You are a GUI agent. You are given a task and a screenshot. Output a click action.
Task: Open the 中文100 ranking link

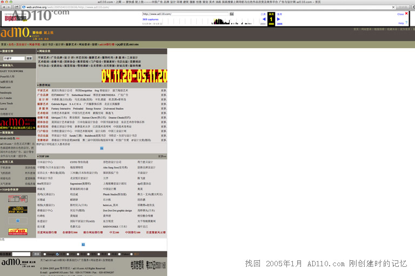click(x=115, y=232)
